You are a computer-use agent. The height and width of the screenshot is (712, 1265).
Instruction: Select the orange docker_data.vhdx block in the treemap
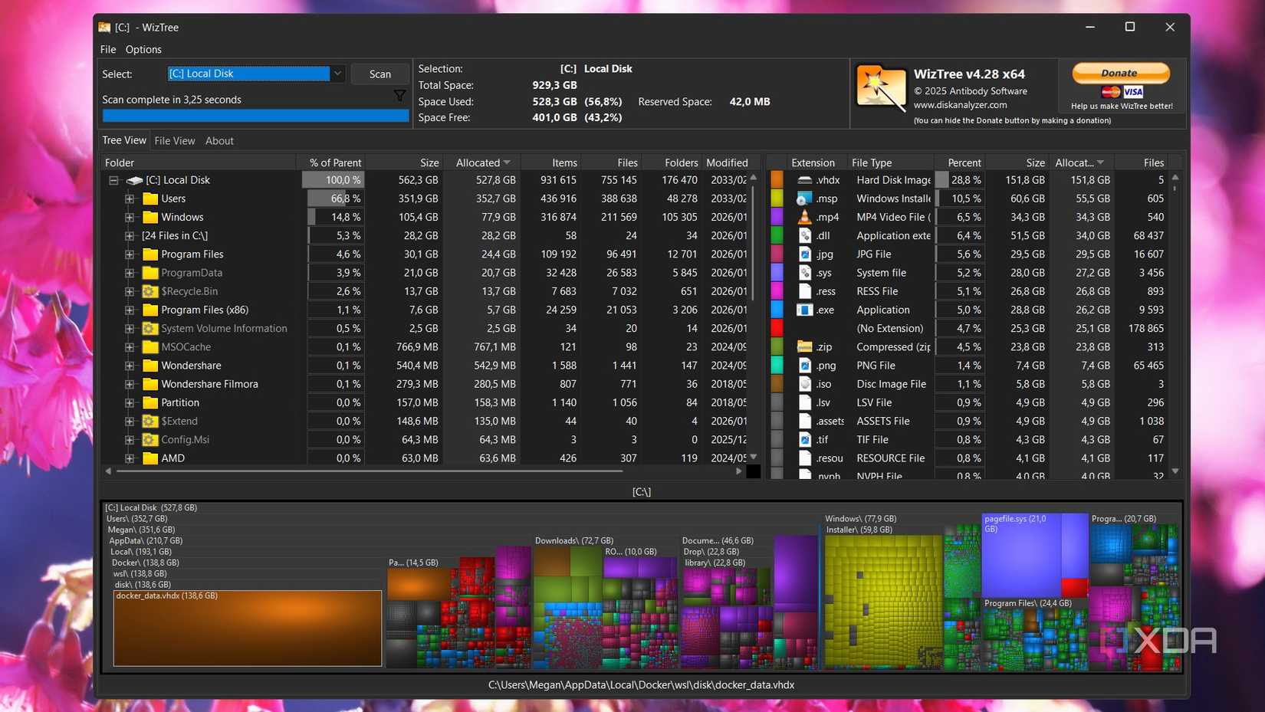[x=247, y=628]
